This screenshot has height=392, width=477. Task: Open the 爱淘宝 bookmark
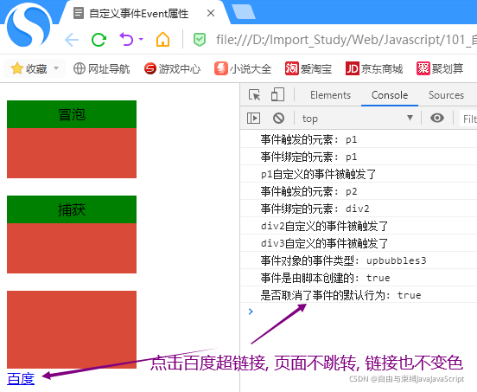(308, 68)
